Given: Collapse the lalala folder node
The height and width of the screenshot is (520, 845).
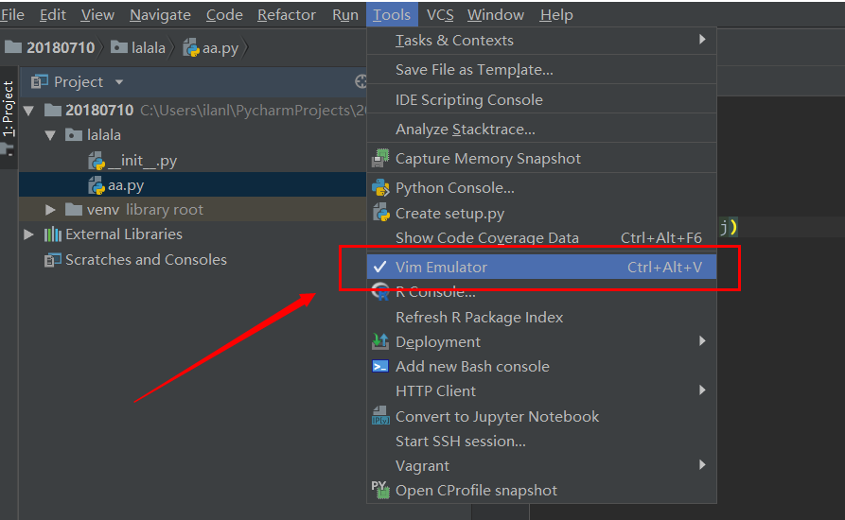Looking at the screenshot, I should tap(50, 135).
